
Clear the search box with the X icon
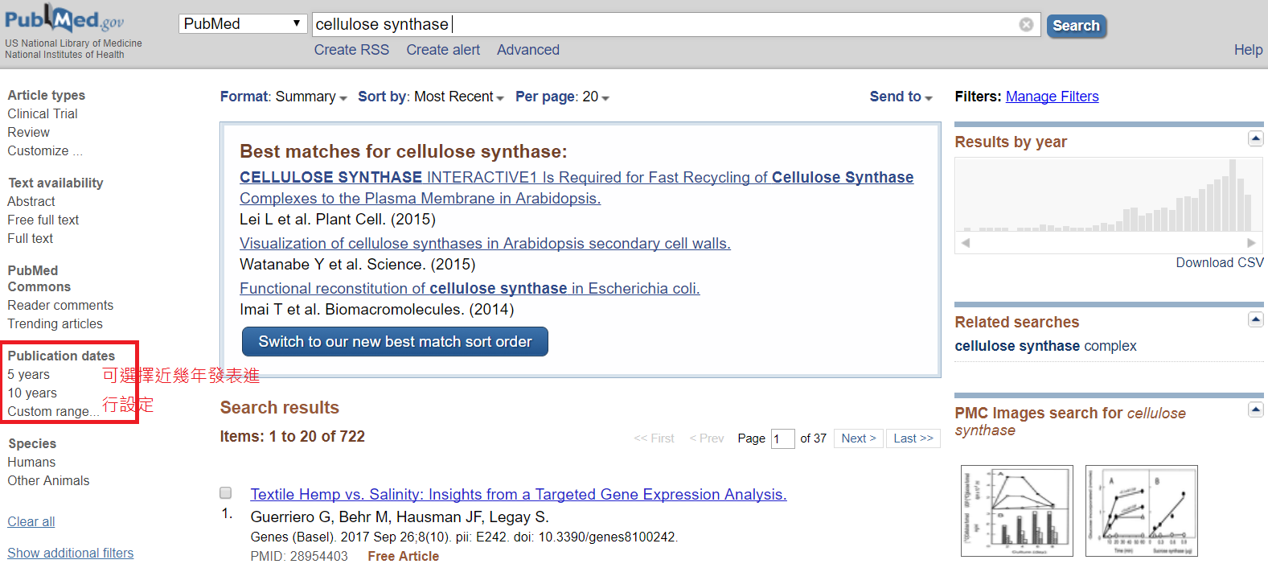point(1026,24)
